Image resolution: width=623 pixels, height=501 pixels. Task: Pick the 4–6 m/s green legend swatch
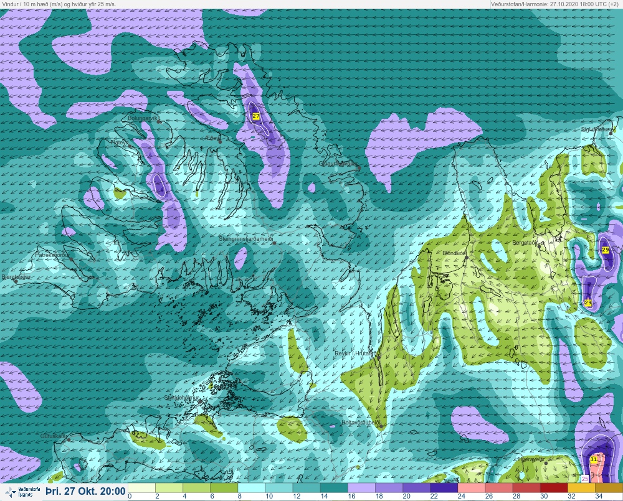pyautogui.click(x=197, y=488)
